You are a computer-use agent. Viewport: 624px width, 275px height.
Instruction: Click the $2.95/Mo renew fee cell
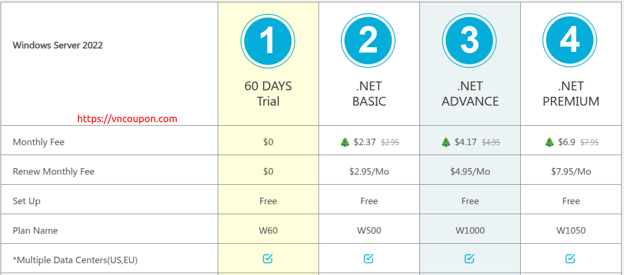pos(369,172)
